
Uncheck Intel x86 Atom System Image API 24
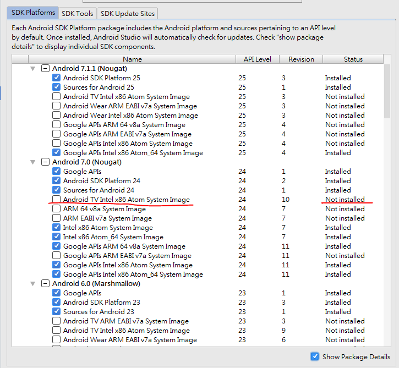56,227
